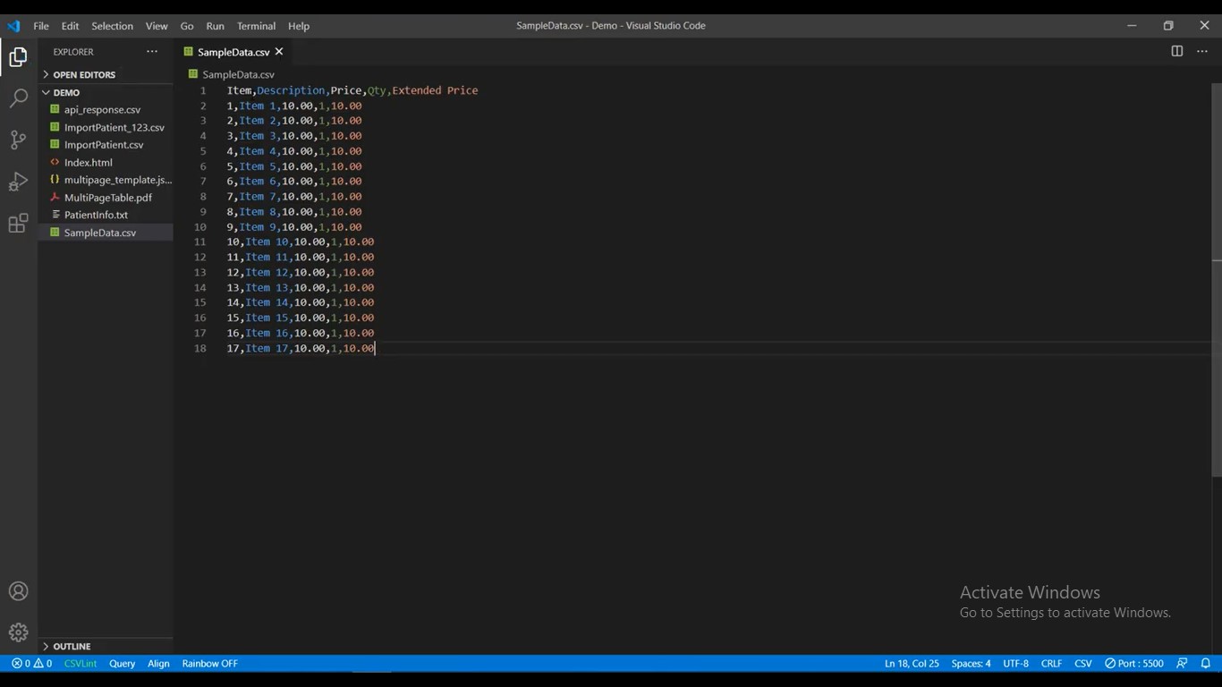Viewport: 1222px width, 687px height.
Task: Open the Manage gear menu
Action: (x=18, y=632)
